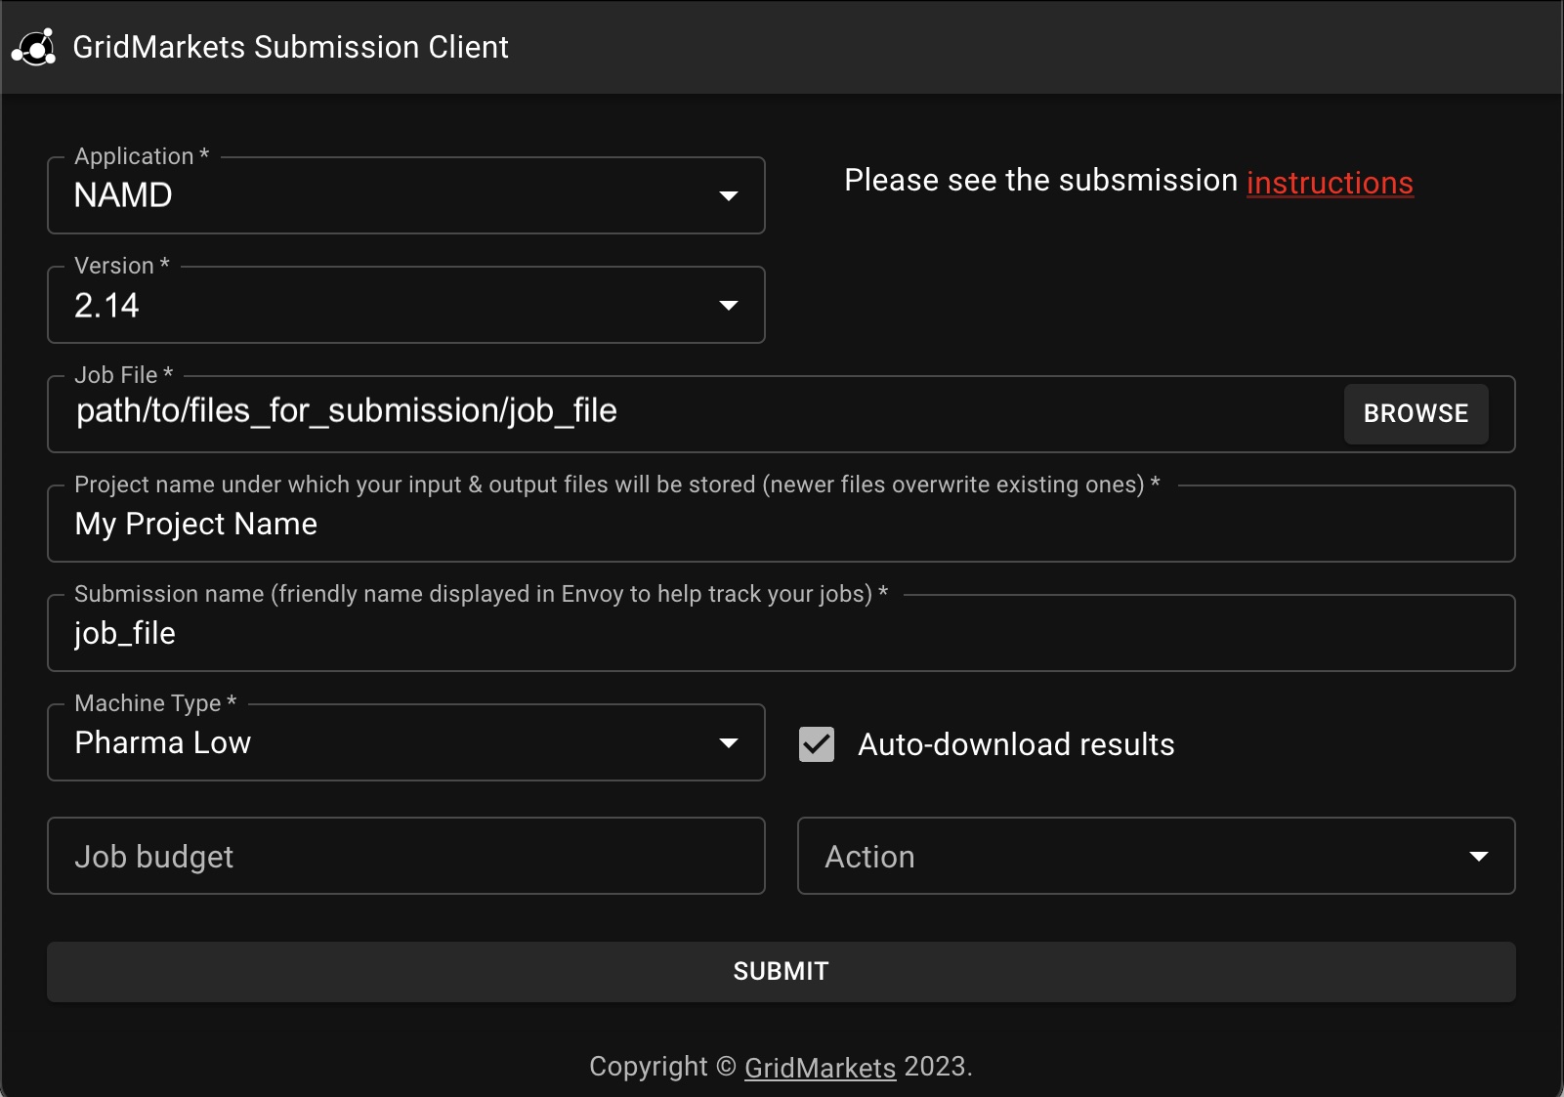The image size is (1564, 1097).
Task: Open the Action dropdown
Action: 1156,856
